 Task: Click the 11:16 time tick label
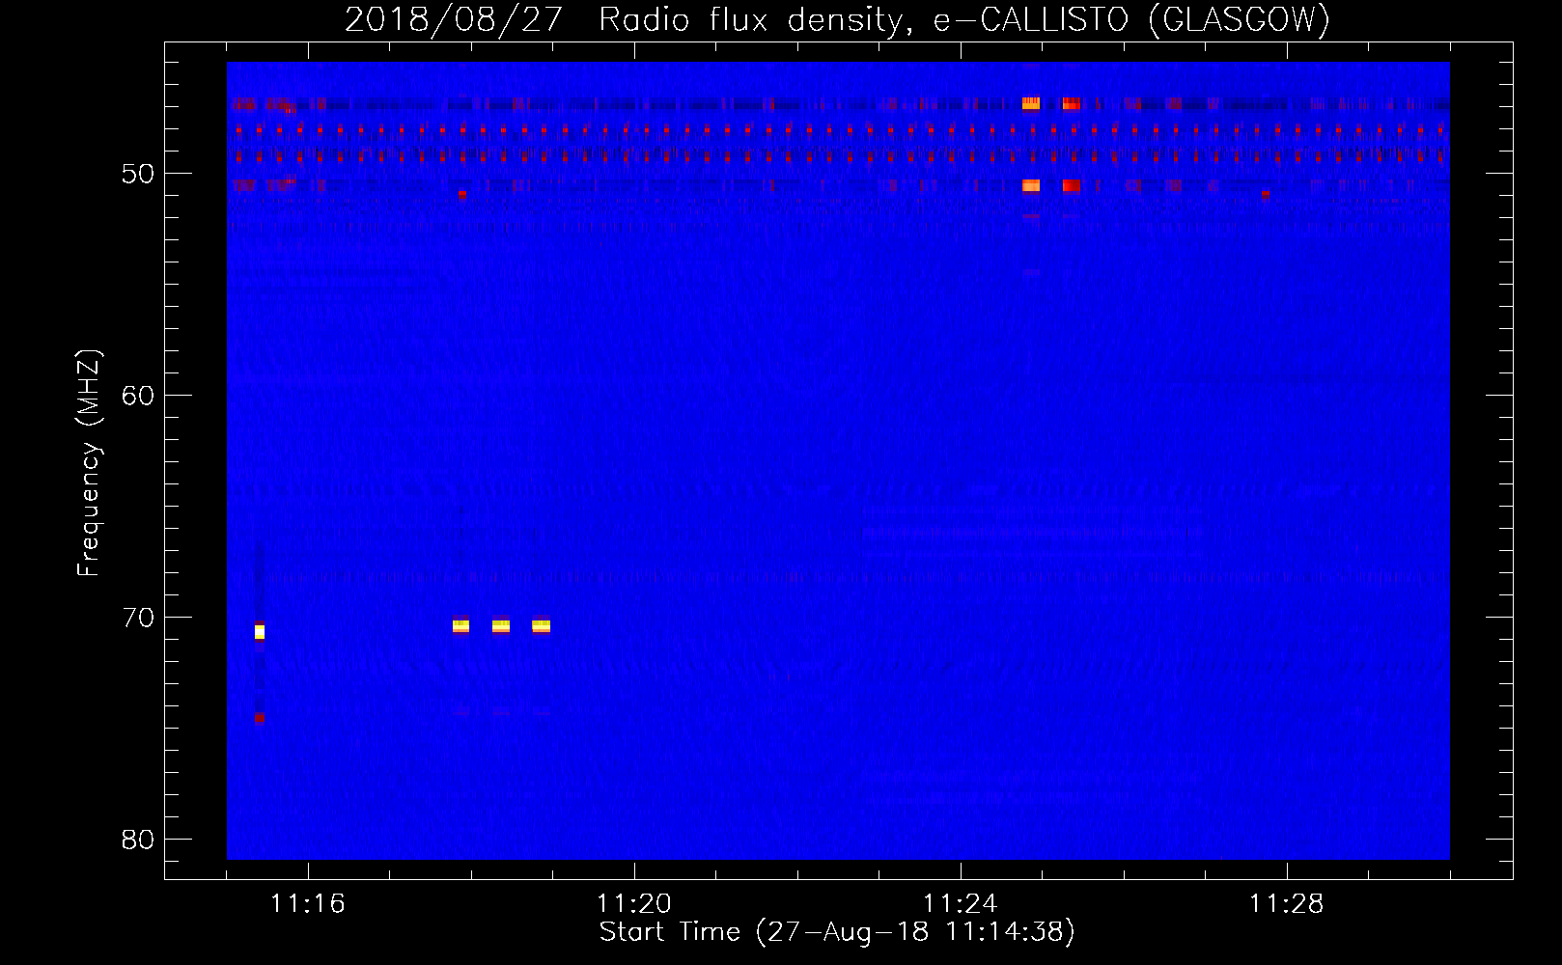point(308,904)
